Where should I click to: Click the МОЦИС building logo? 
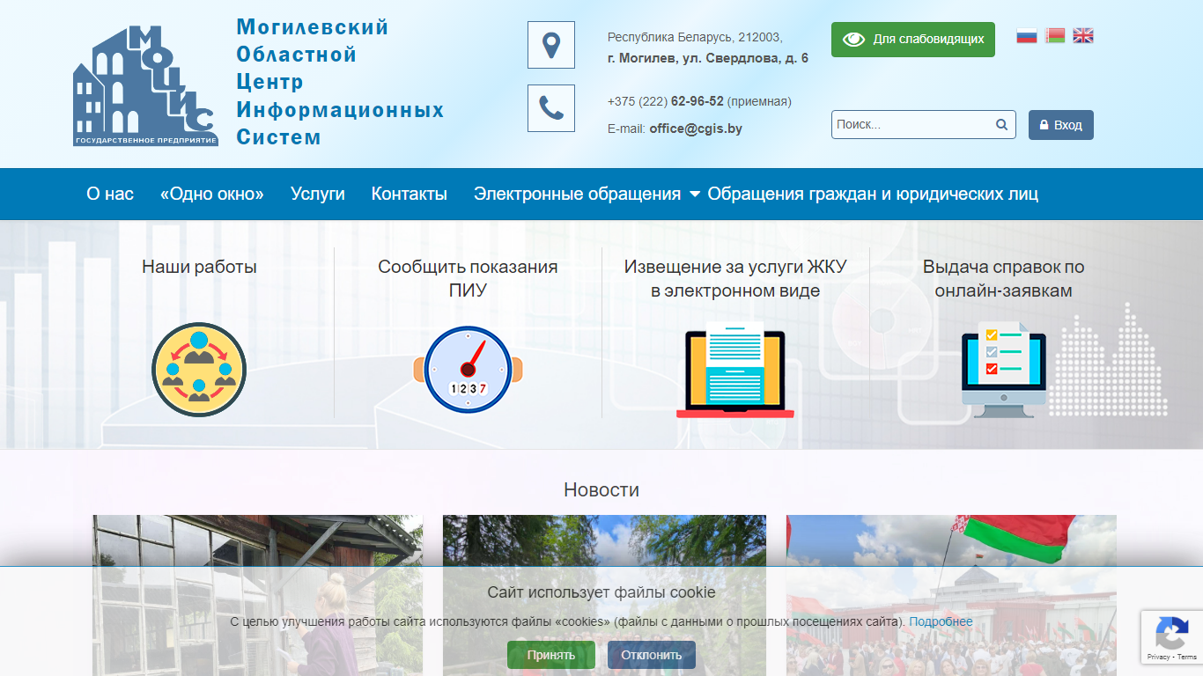(145, 85)
